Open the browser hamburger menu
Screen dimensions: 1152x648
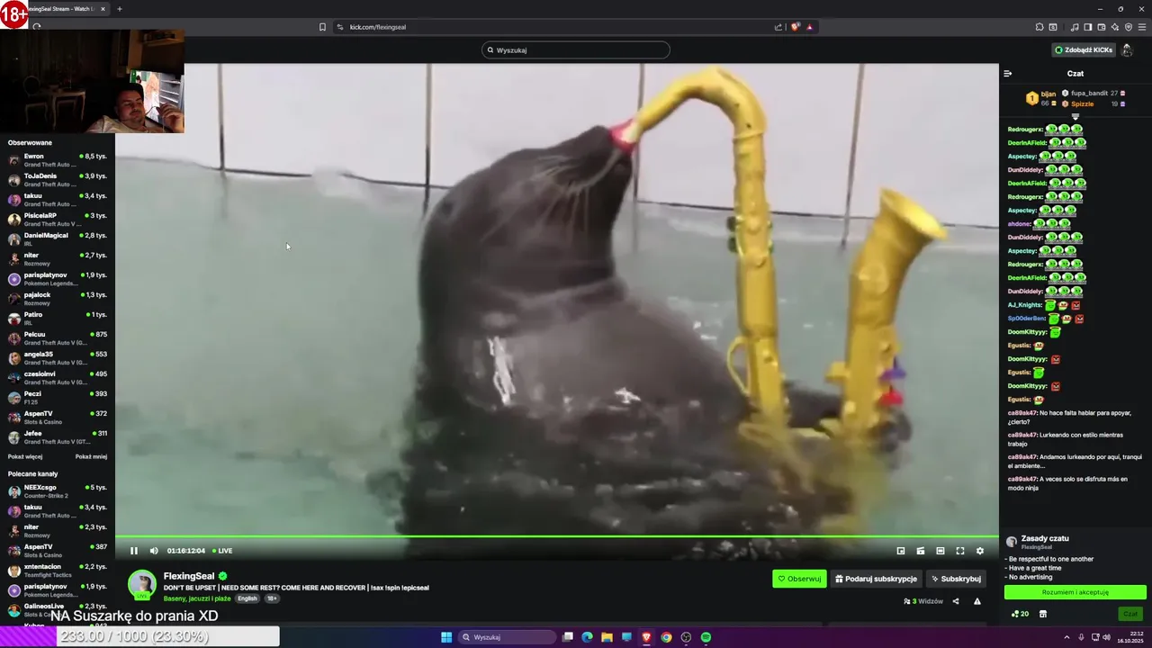1142,27
